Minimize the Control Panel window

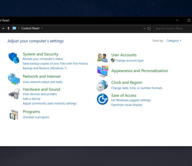[x=177, y=20]
